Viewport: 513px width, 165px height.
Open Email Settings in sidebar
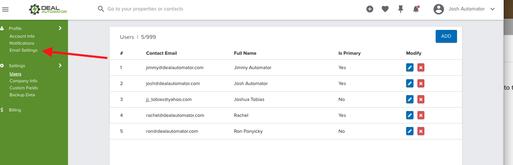(24, 50)
